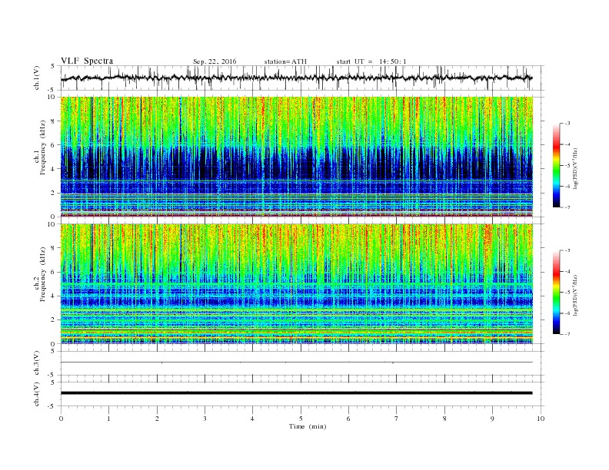Click the "8" kHz tick of ch.1 spectrogram
Screen dimensions: 609x470
pos(53,121)
